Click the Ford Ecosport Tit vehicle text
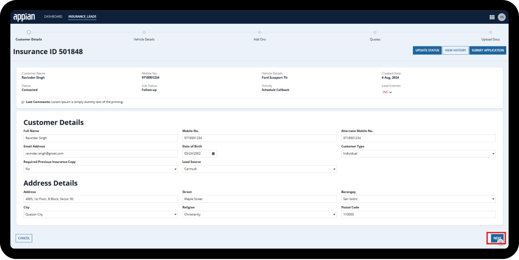This screenshot has height=260, width=519. point(275,78)
